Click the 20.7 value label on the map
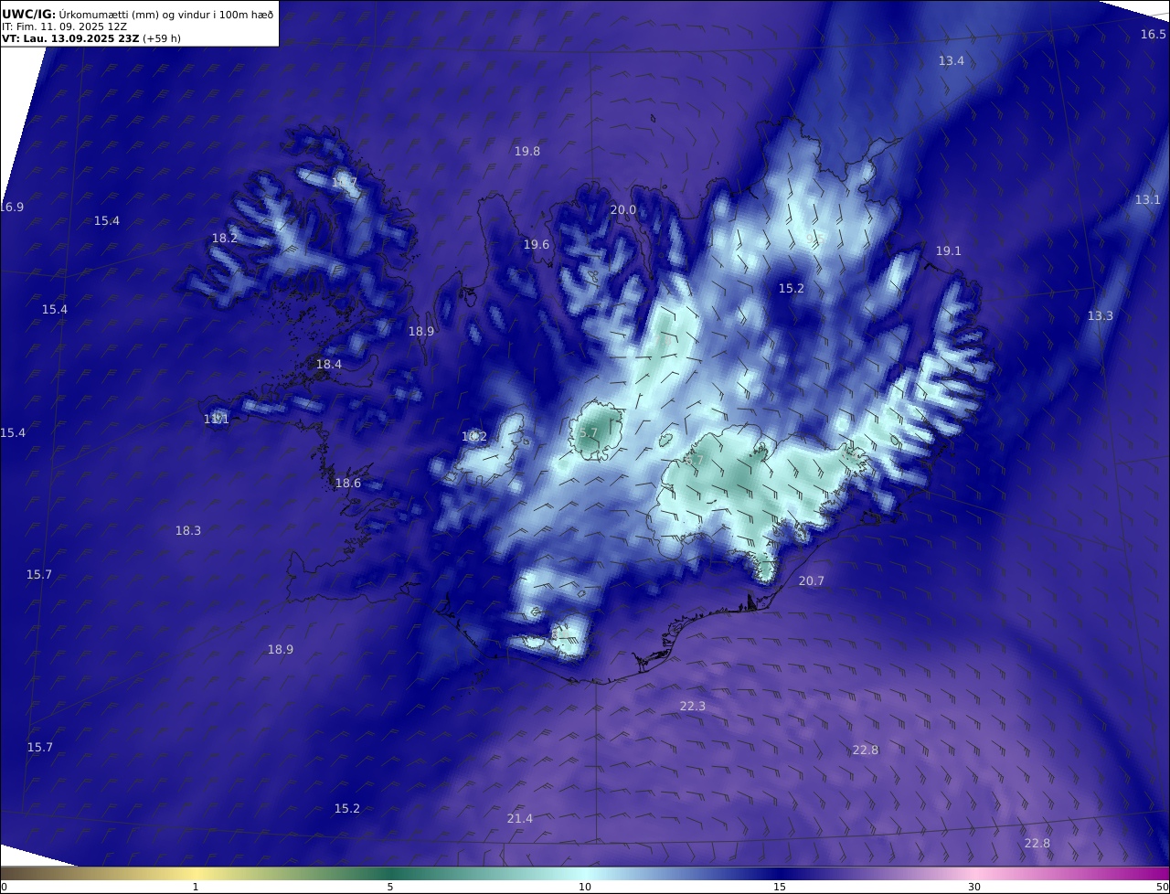This screenshot has height=894, width=1170. 812,580
